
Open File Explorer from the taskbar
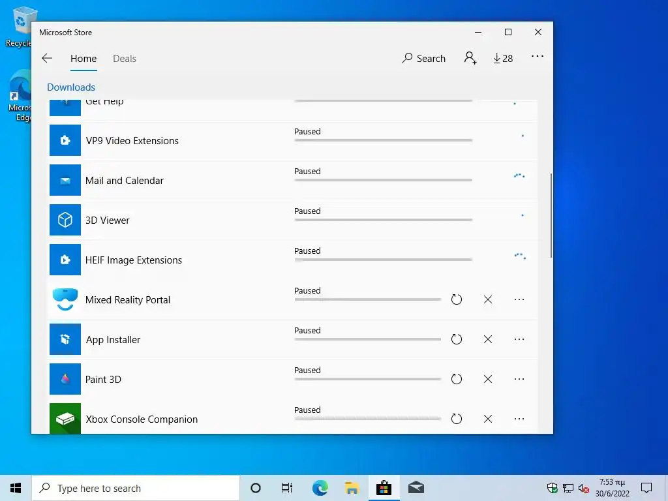click(x=352, y=488)
